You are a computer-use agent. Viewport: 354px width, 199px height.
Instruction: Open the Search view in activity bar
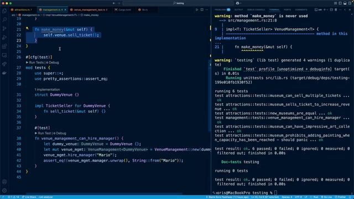[4, 20]
